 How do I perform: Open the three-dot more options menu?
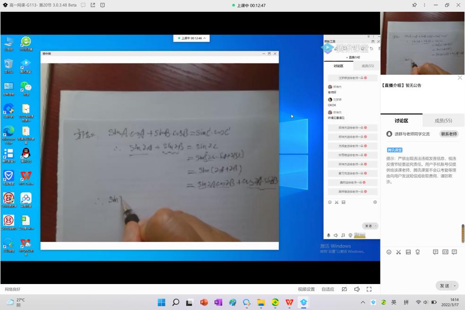(425, 5)
